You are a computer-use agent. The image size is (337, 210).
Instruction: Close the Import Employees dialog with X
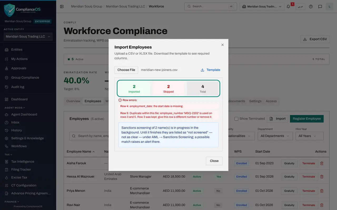click(222, 45)
